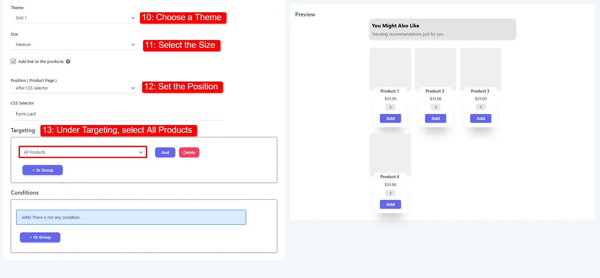Click the Product 4 image placeholder
Viewport: 600px width, 278px height.
[x=390, y=154]
